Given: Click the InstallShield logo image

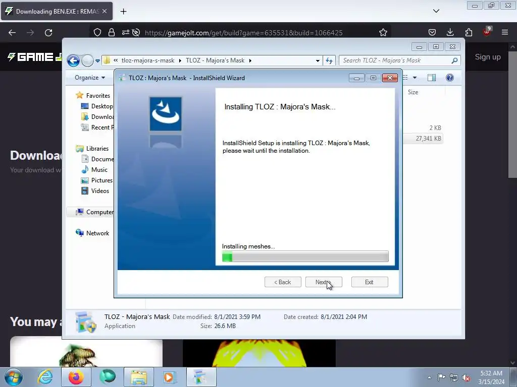Looking at the screenshot, I should tap(166, 114).
